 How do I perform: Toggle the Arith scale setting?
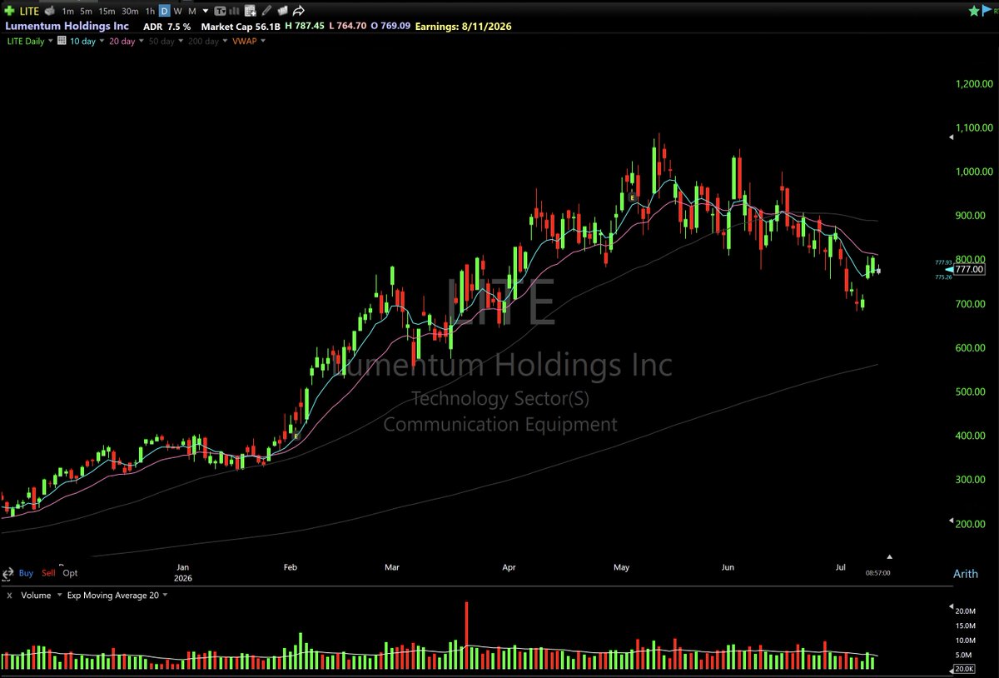(966, 574)
